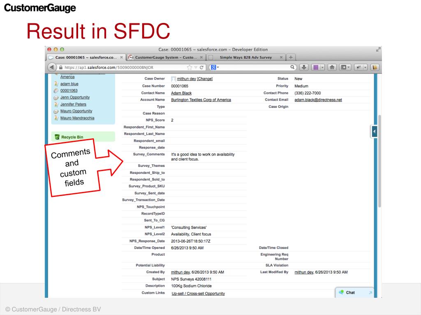Open the URL history dropdown arrow
The image size is (421, 315).
tap(196, 68)
